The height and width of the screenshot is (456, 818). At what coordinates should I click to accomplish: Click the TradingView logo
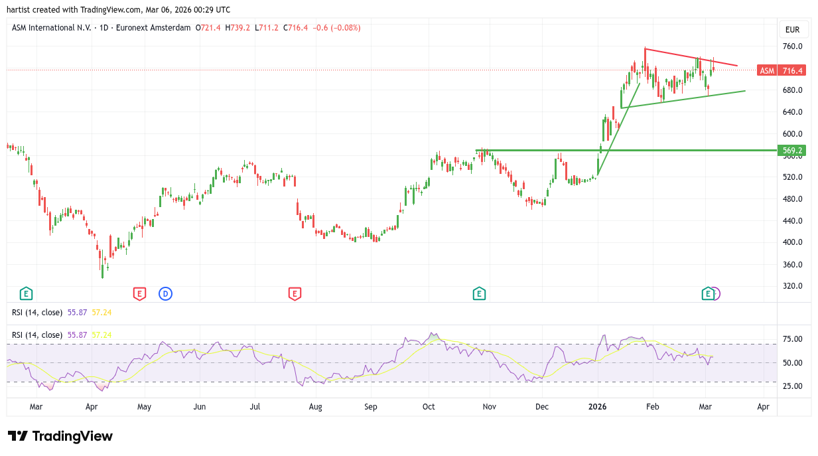60,436
